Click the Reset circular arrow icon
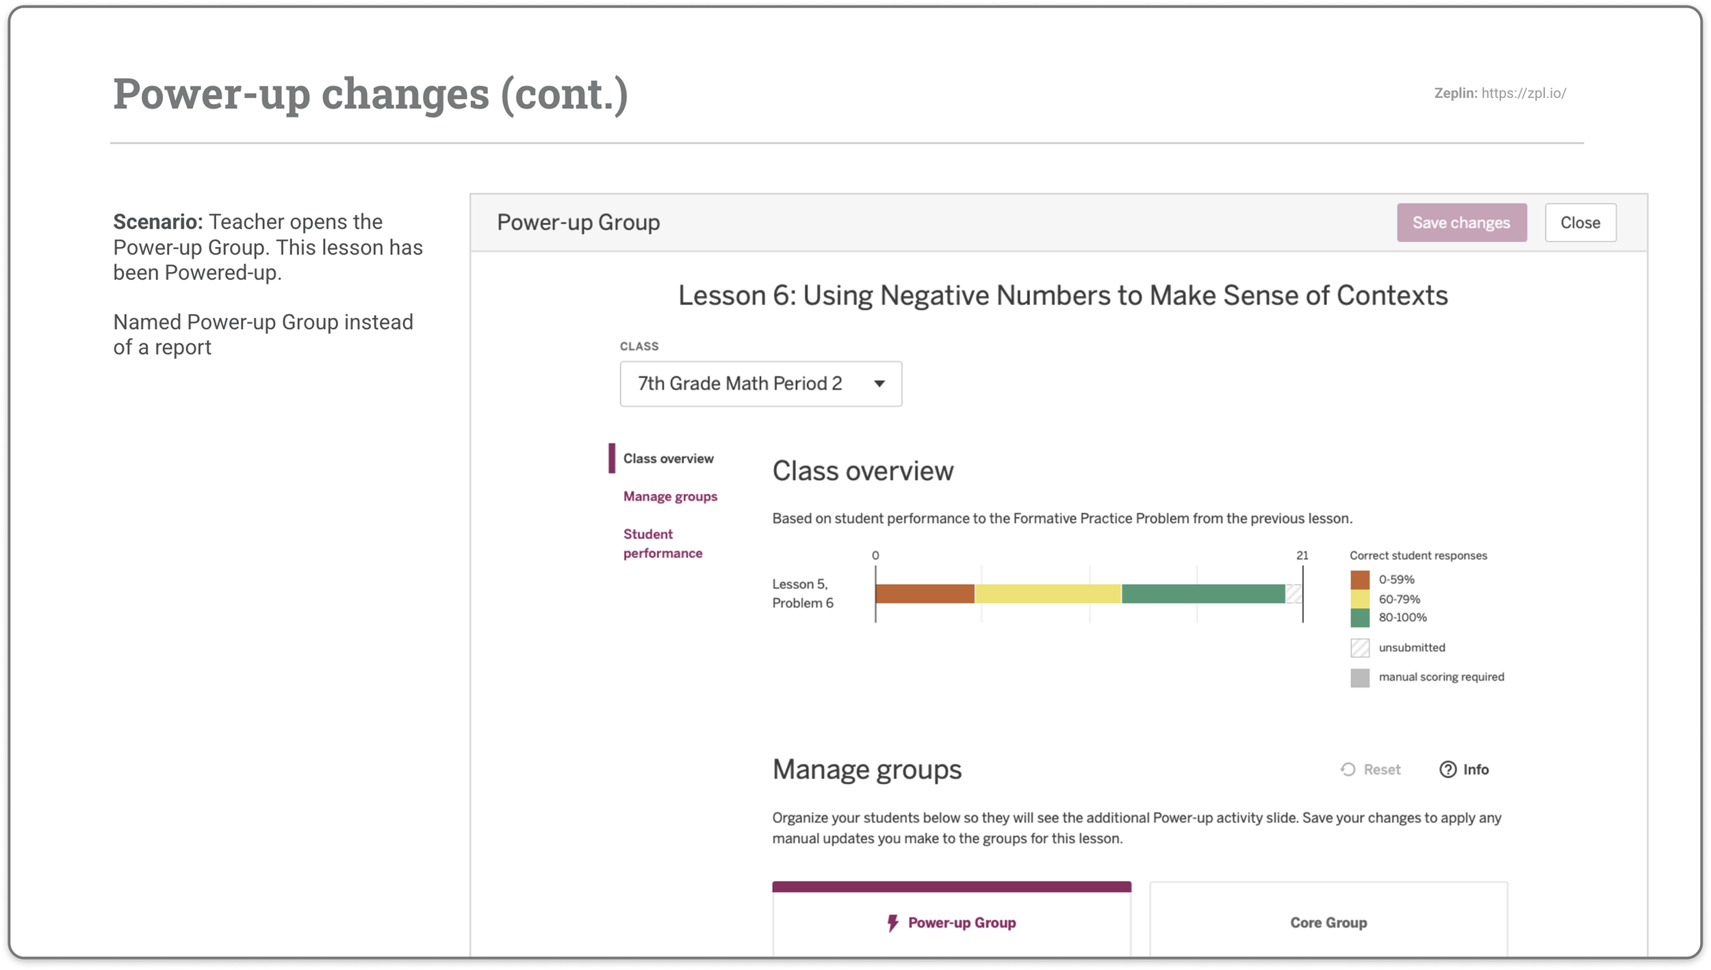Screen dimensions: 1711x970 tap(1348, 769)
